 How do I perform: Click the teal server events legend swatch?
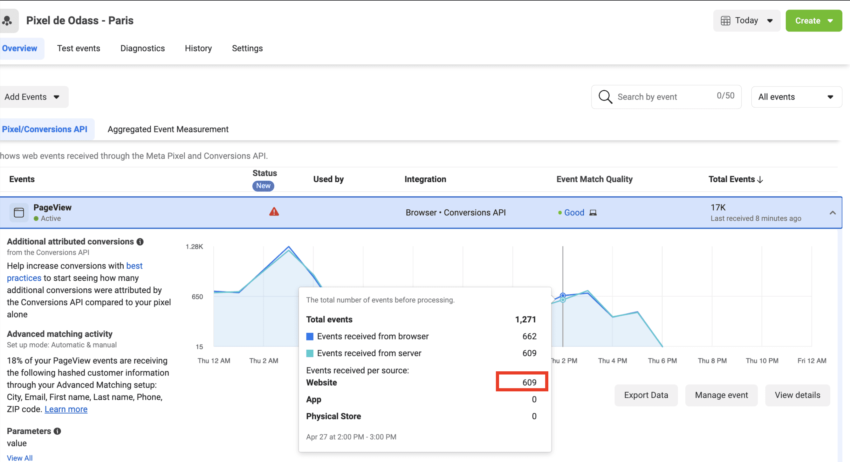click(310, 353)
